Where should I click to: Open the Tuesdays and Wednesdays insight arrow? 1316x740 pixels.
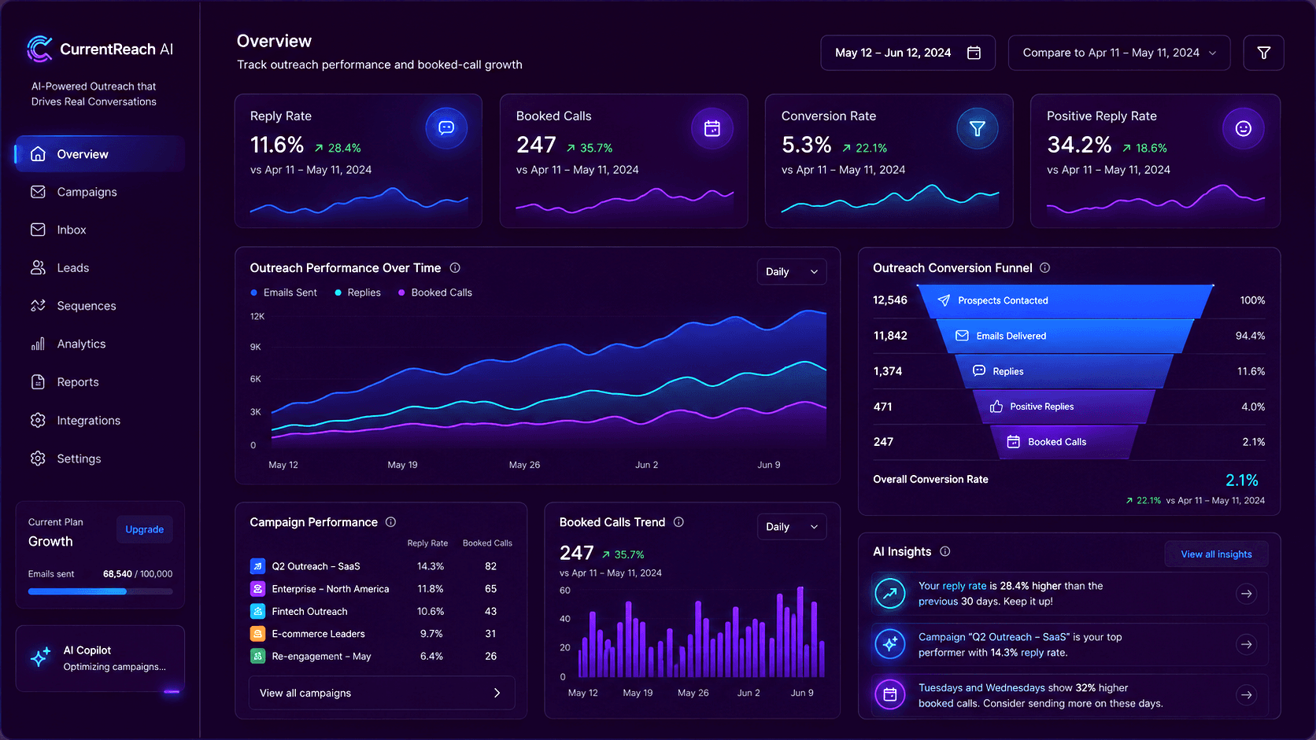[x=1246, y=695]
